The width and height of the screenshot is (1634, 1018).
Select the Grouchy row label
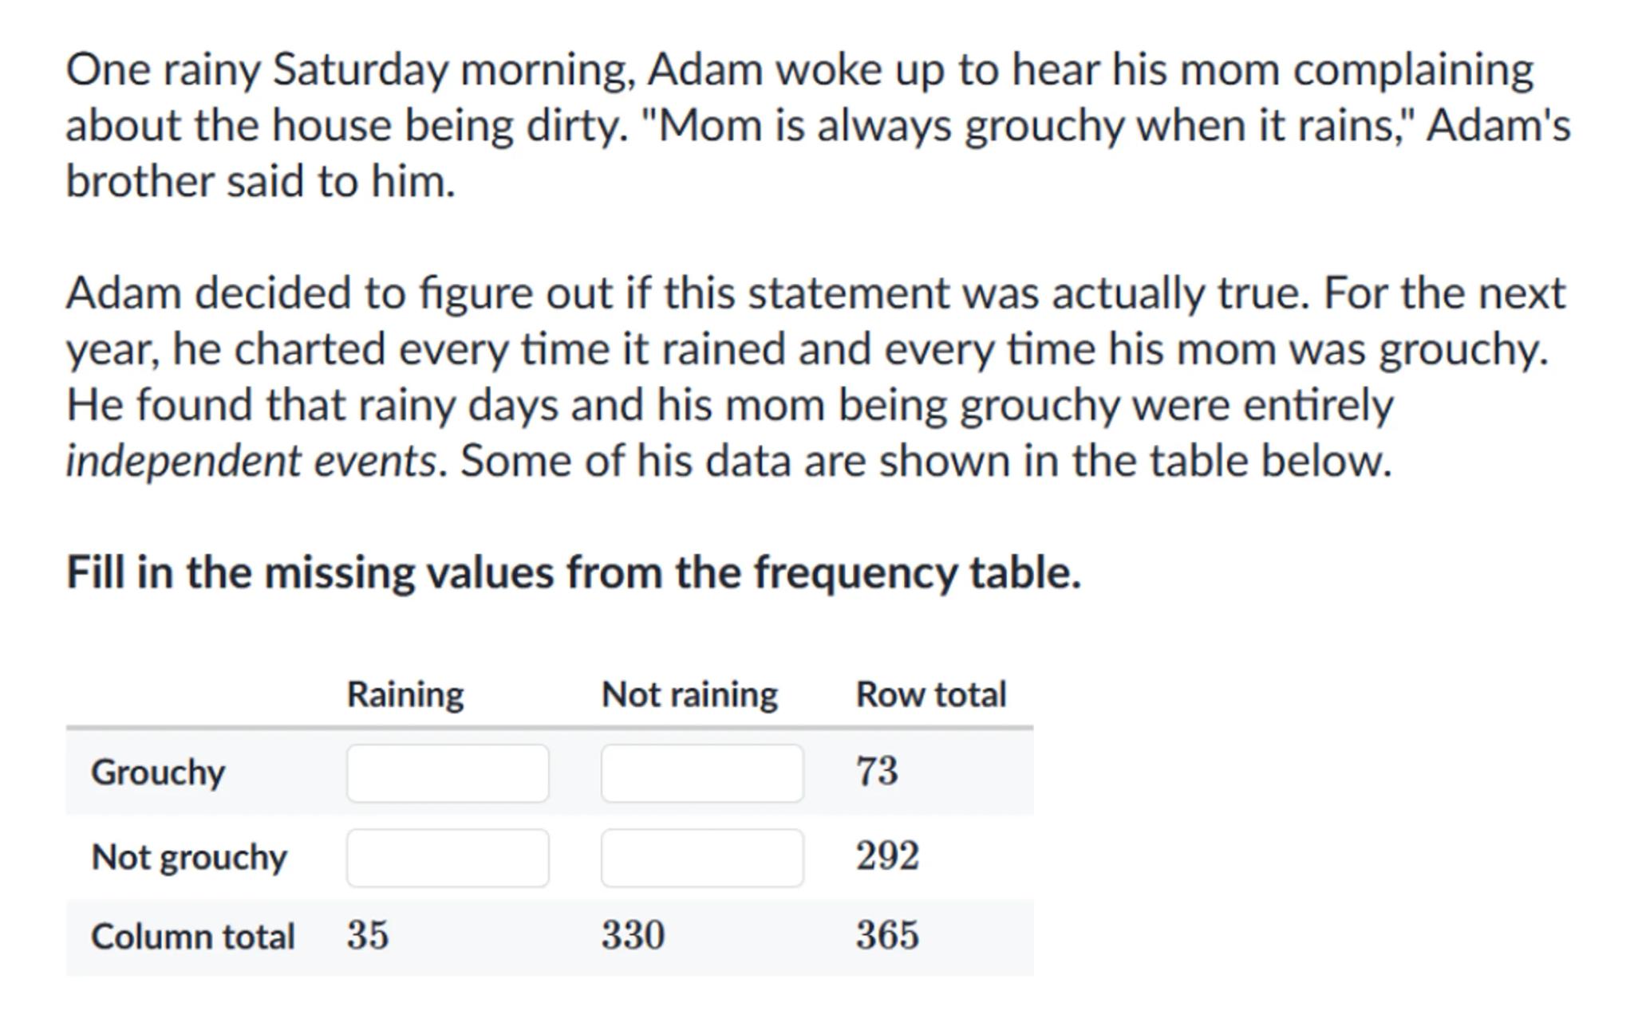[158, 772]
